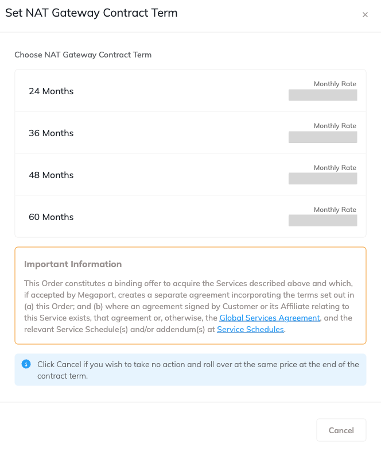Pick the 48 Months contract term
Viewport: 381px width, 455px height.
51,175
